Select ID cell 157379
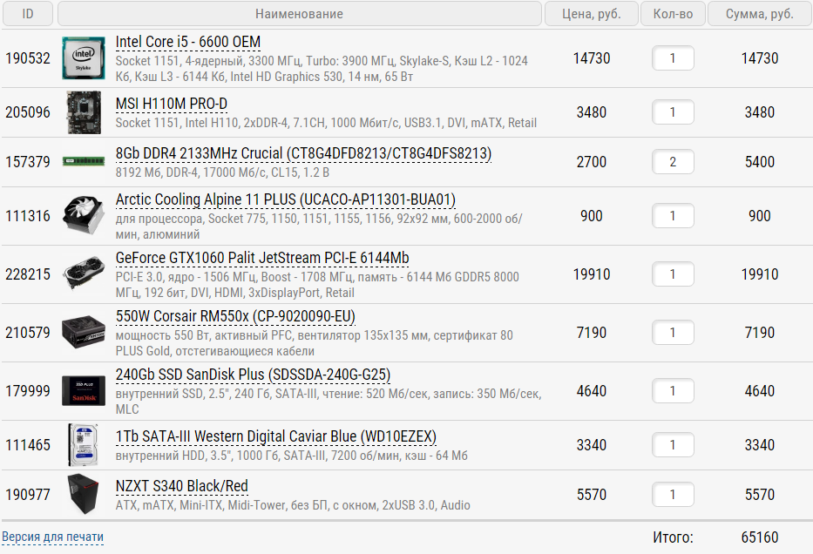The image size is (813, 554). tap(28, 162)
